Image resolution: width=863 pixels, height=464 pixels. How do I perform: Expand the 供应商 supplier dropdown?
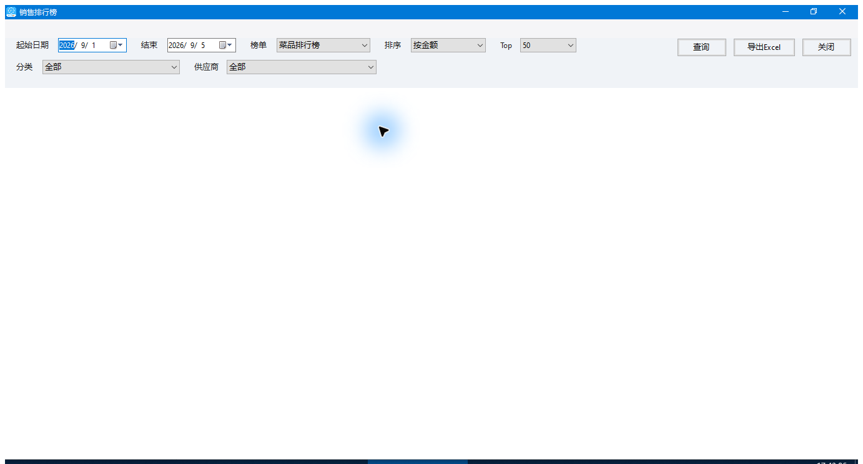302,67
